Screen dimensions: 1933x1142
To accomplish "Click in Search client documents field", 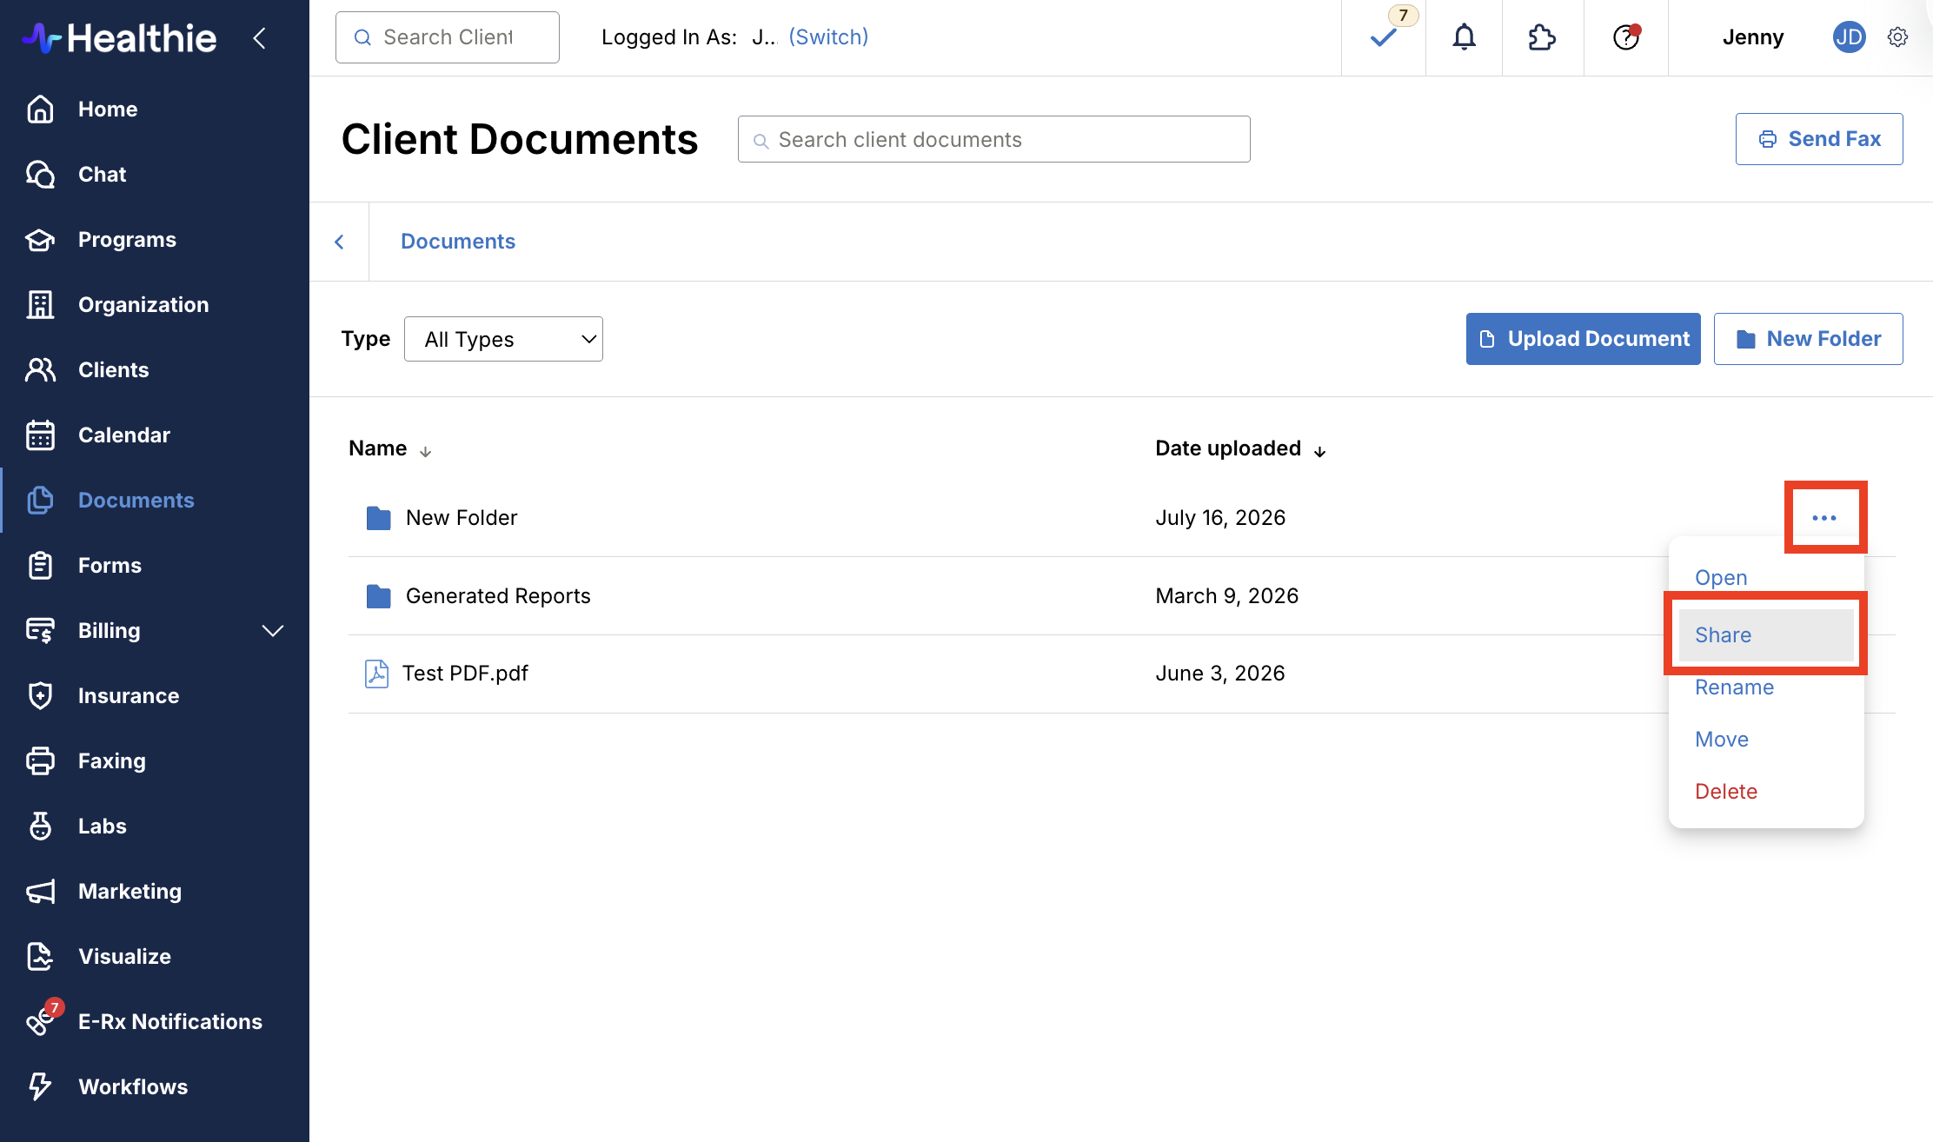I will [x=994, y=139].
